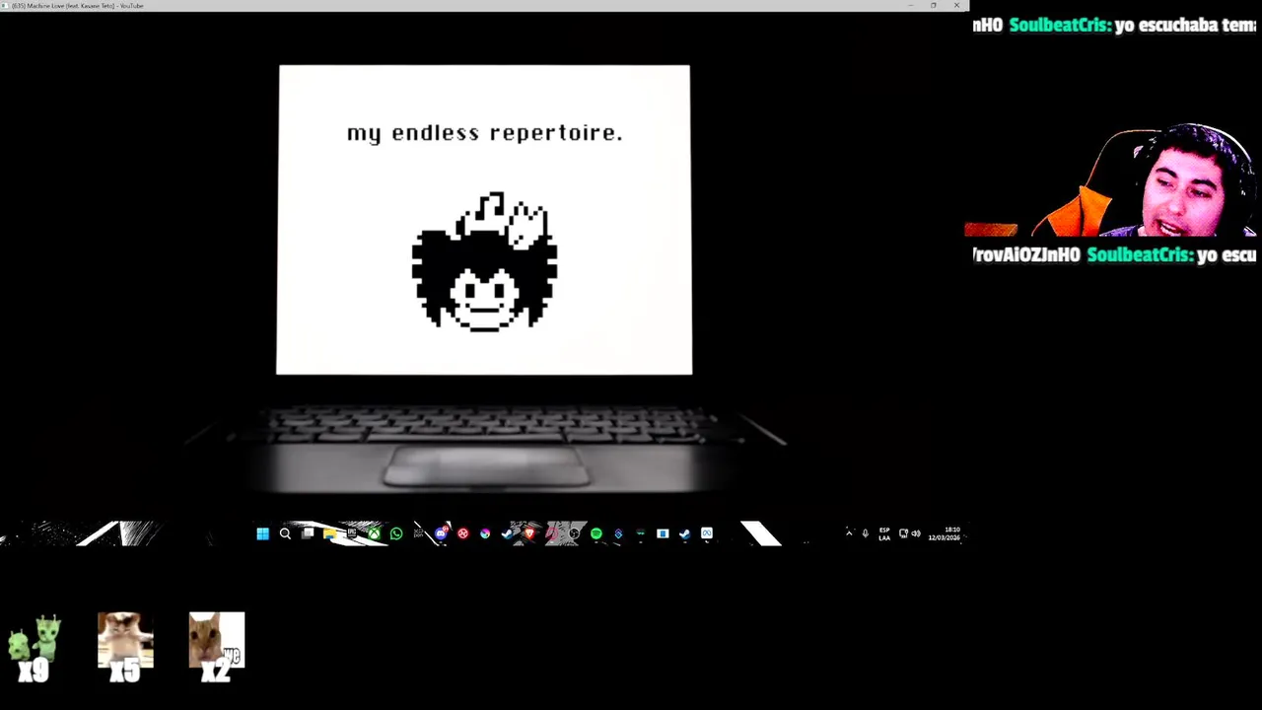Image resolution: width=1262 pixels, height=710 pixels.
Task: Open OBS Studio taskbar icon
Action: coord(574,533)
